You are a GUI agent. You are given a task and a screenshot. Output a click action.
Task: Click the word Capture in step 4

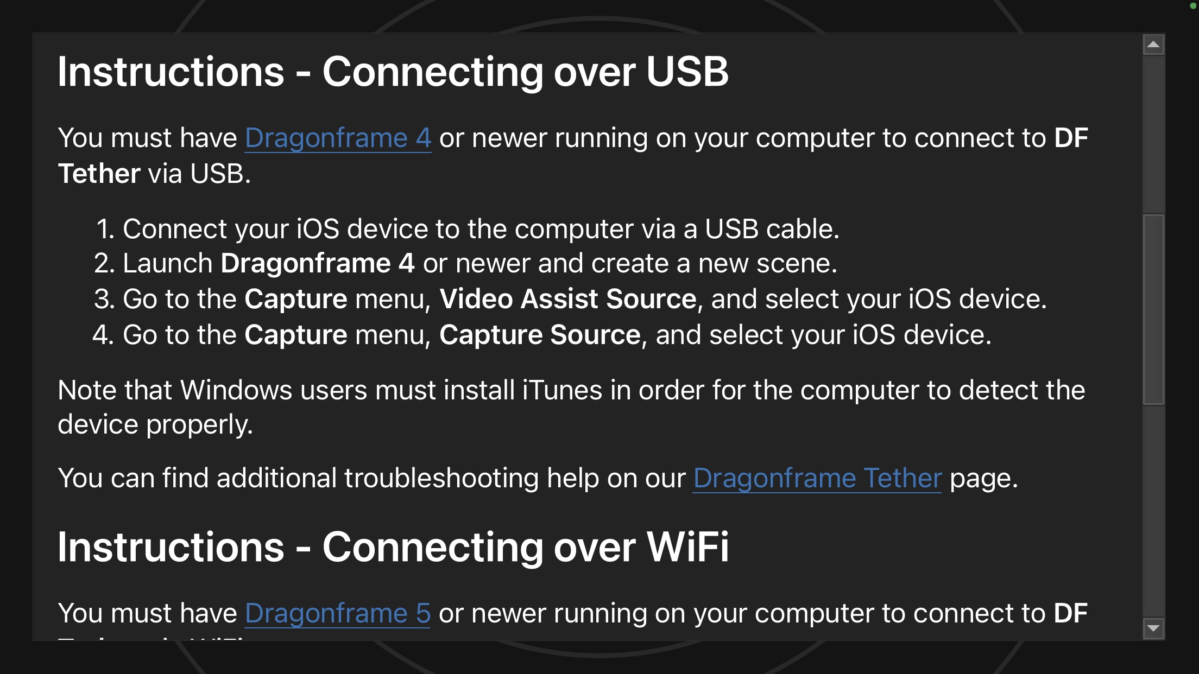[x=296, y=335]
